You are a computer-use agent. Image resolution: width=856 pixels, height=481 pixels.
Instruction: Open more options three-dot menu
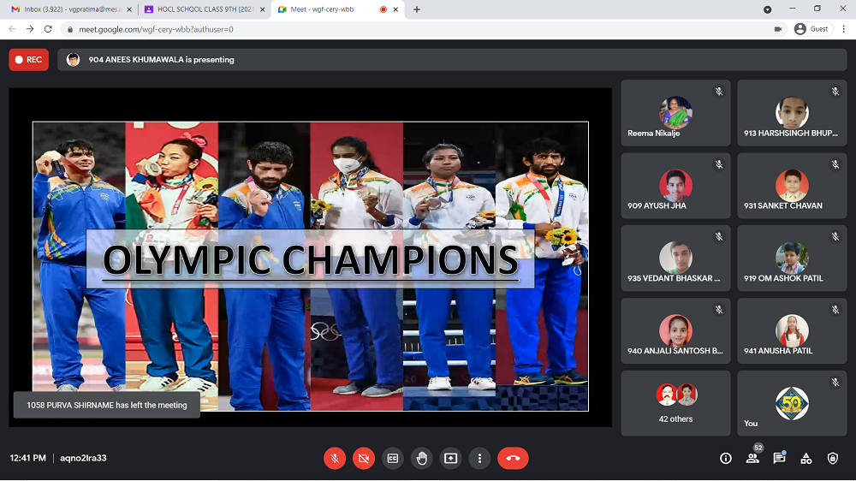(x=480, y=459)
